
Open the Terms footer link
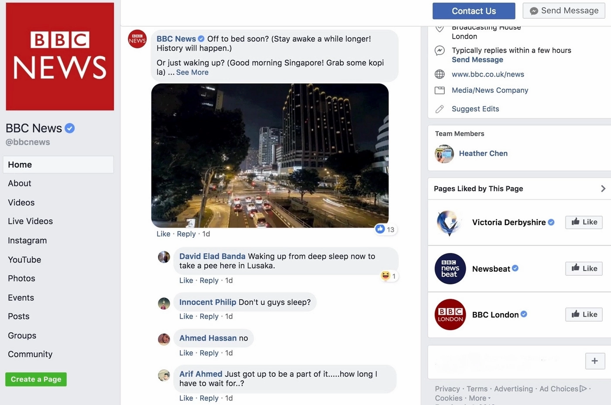(477, 388)
